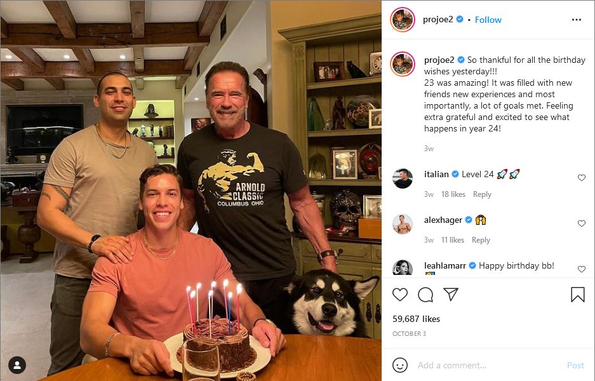Open the three-dot more options menu

[x=576, y=20]
